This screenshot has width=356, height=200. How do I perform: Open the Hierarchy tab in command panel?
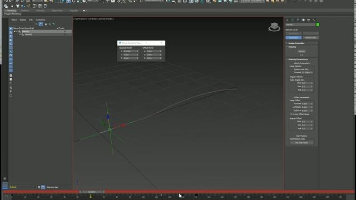(x=298, y=20)
